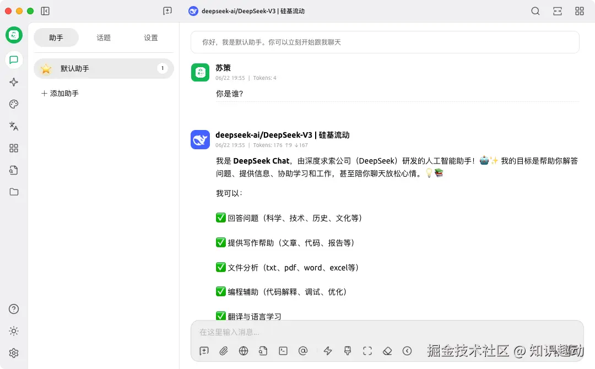Click the reply header deepseek-ai/DeepSeek-V3 | 硅基流动
The width and height of the screenshot is (595, 369).
tap(282, 135)
